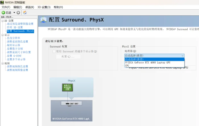Go to Home page icon
The height and width of the screenshot is (126, 199).
(25, 13)
